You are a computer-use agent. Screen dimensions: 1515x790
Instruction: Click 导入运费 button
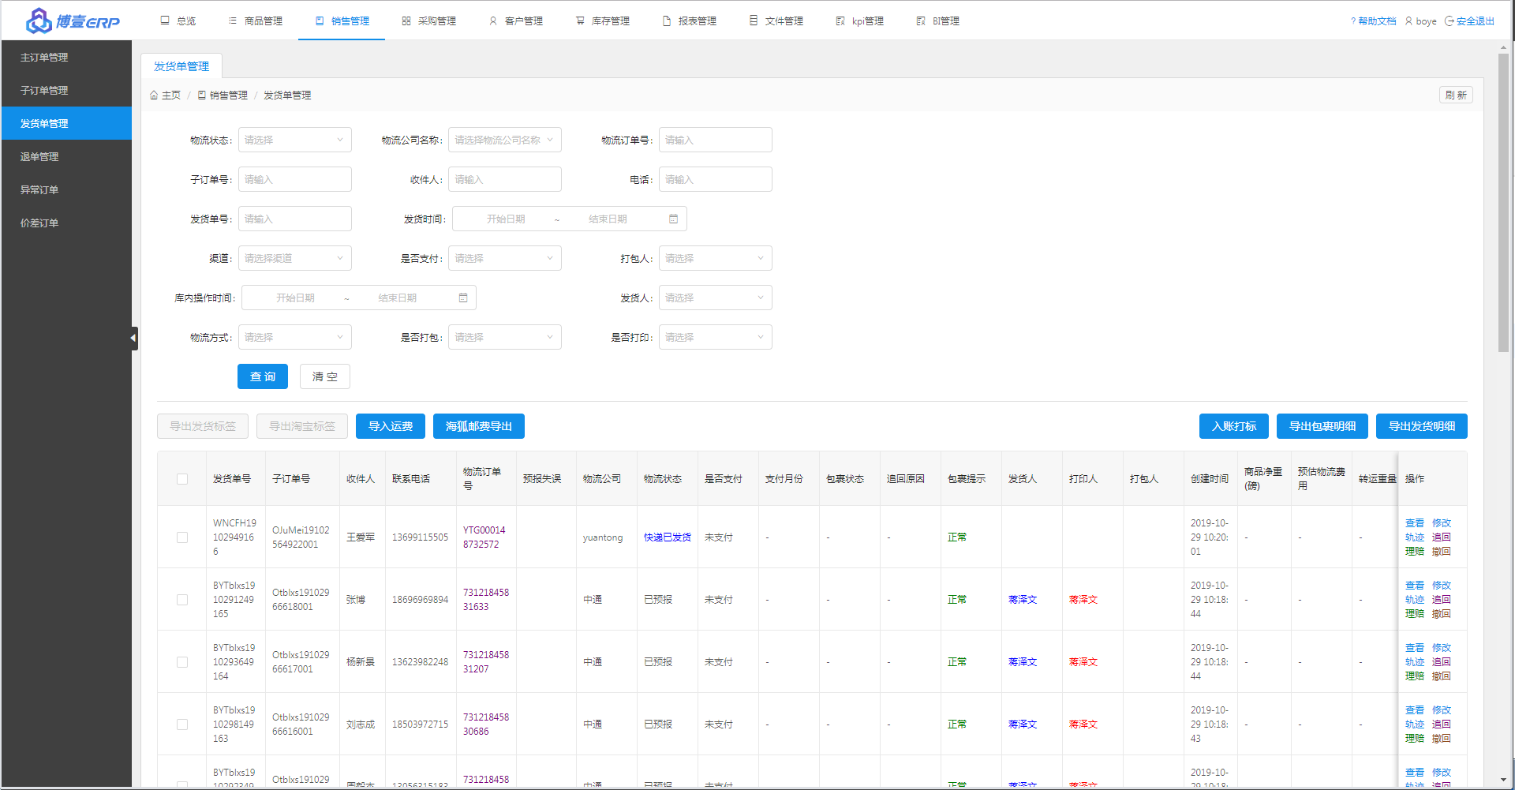click(x=391, y=426)
